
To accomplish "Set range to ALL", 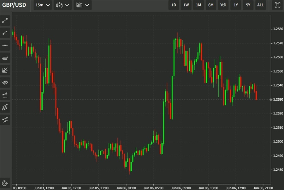I will 260,5.
